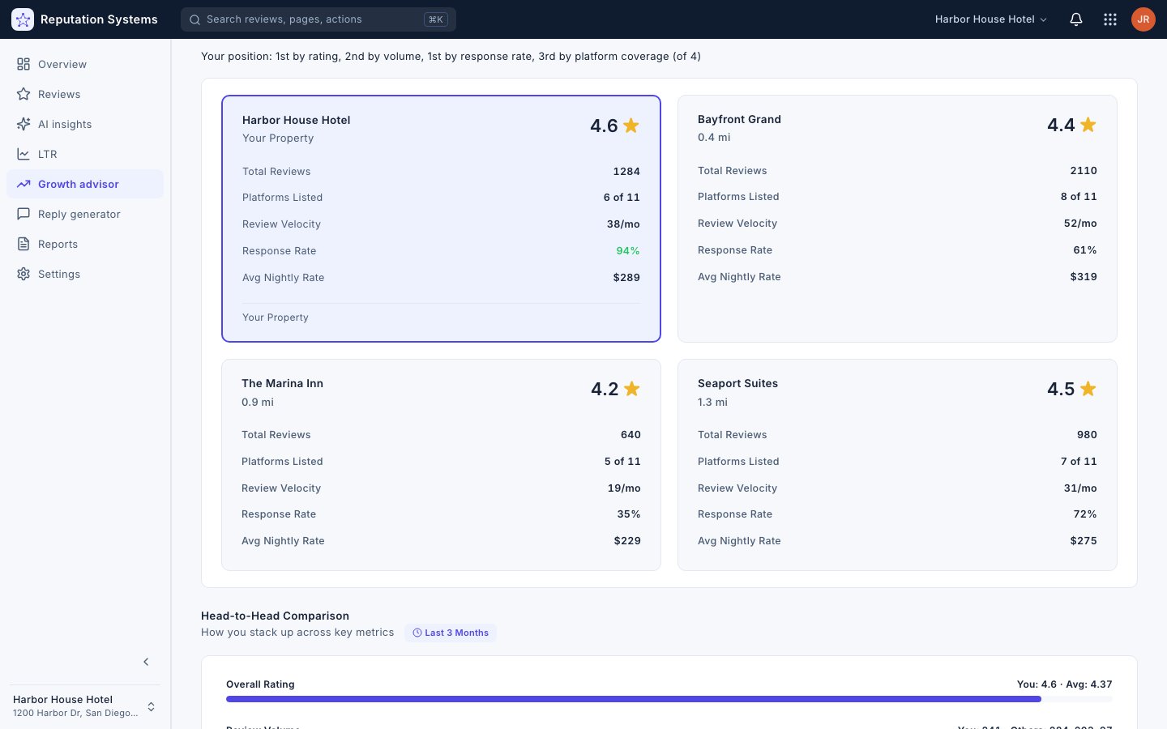Open the notifications bell
The image size is (1167, 729).
click(x=1076, y=19)
